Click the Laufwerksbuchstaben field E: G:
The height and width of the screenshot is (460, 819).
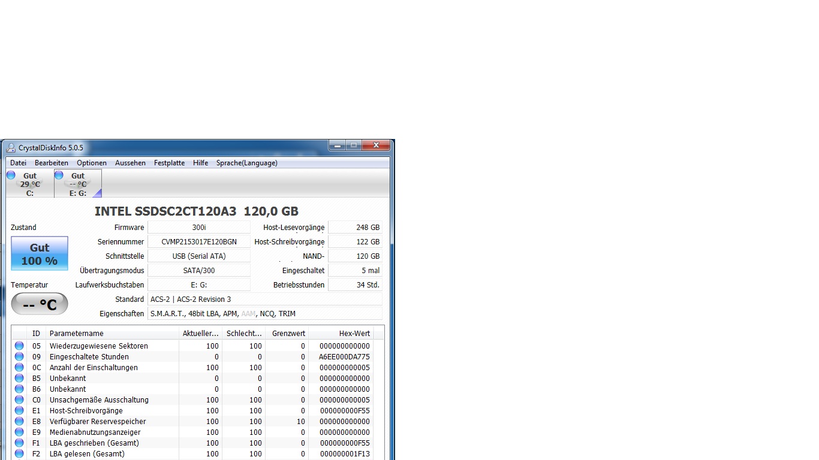point(199,285)
